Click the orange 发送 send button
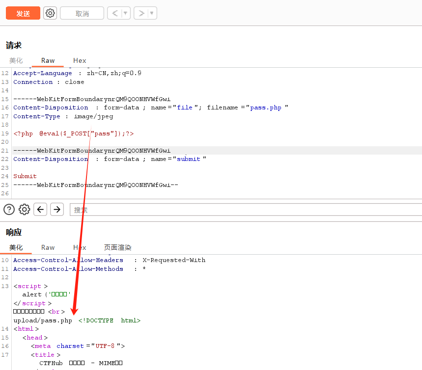 click(x=23, y=13)
